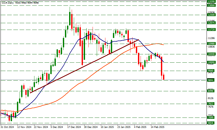Click the 13000 price level label
217x130 pixels.
[211, 5]
